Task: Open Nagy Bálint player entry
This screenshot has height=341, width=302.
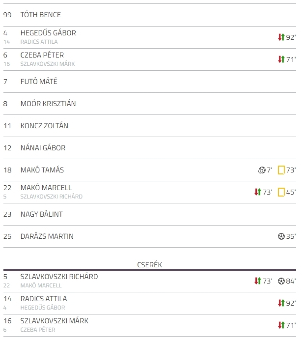Action: coord(42,214)
